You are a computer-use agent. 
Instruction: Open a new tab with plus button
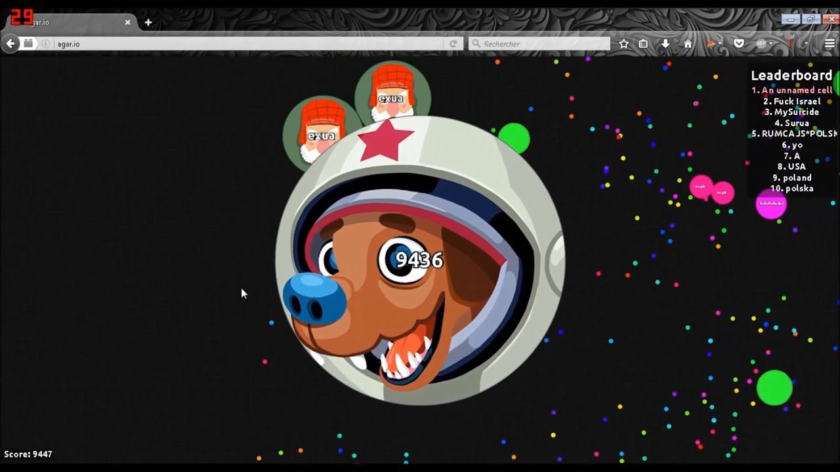click(x=148, y=22)
